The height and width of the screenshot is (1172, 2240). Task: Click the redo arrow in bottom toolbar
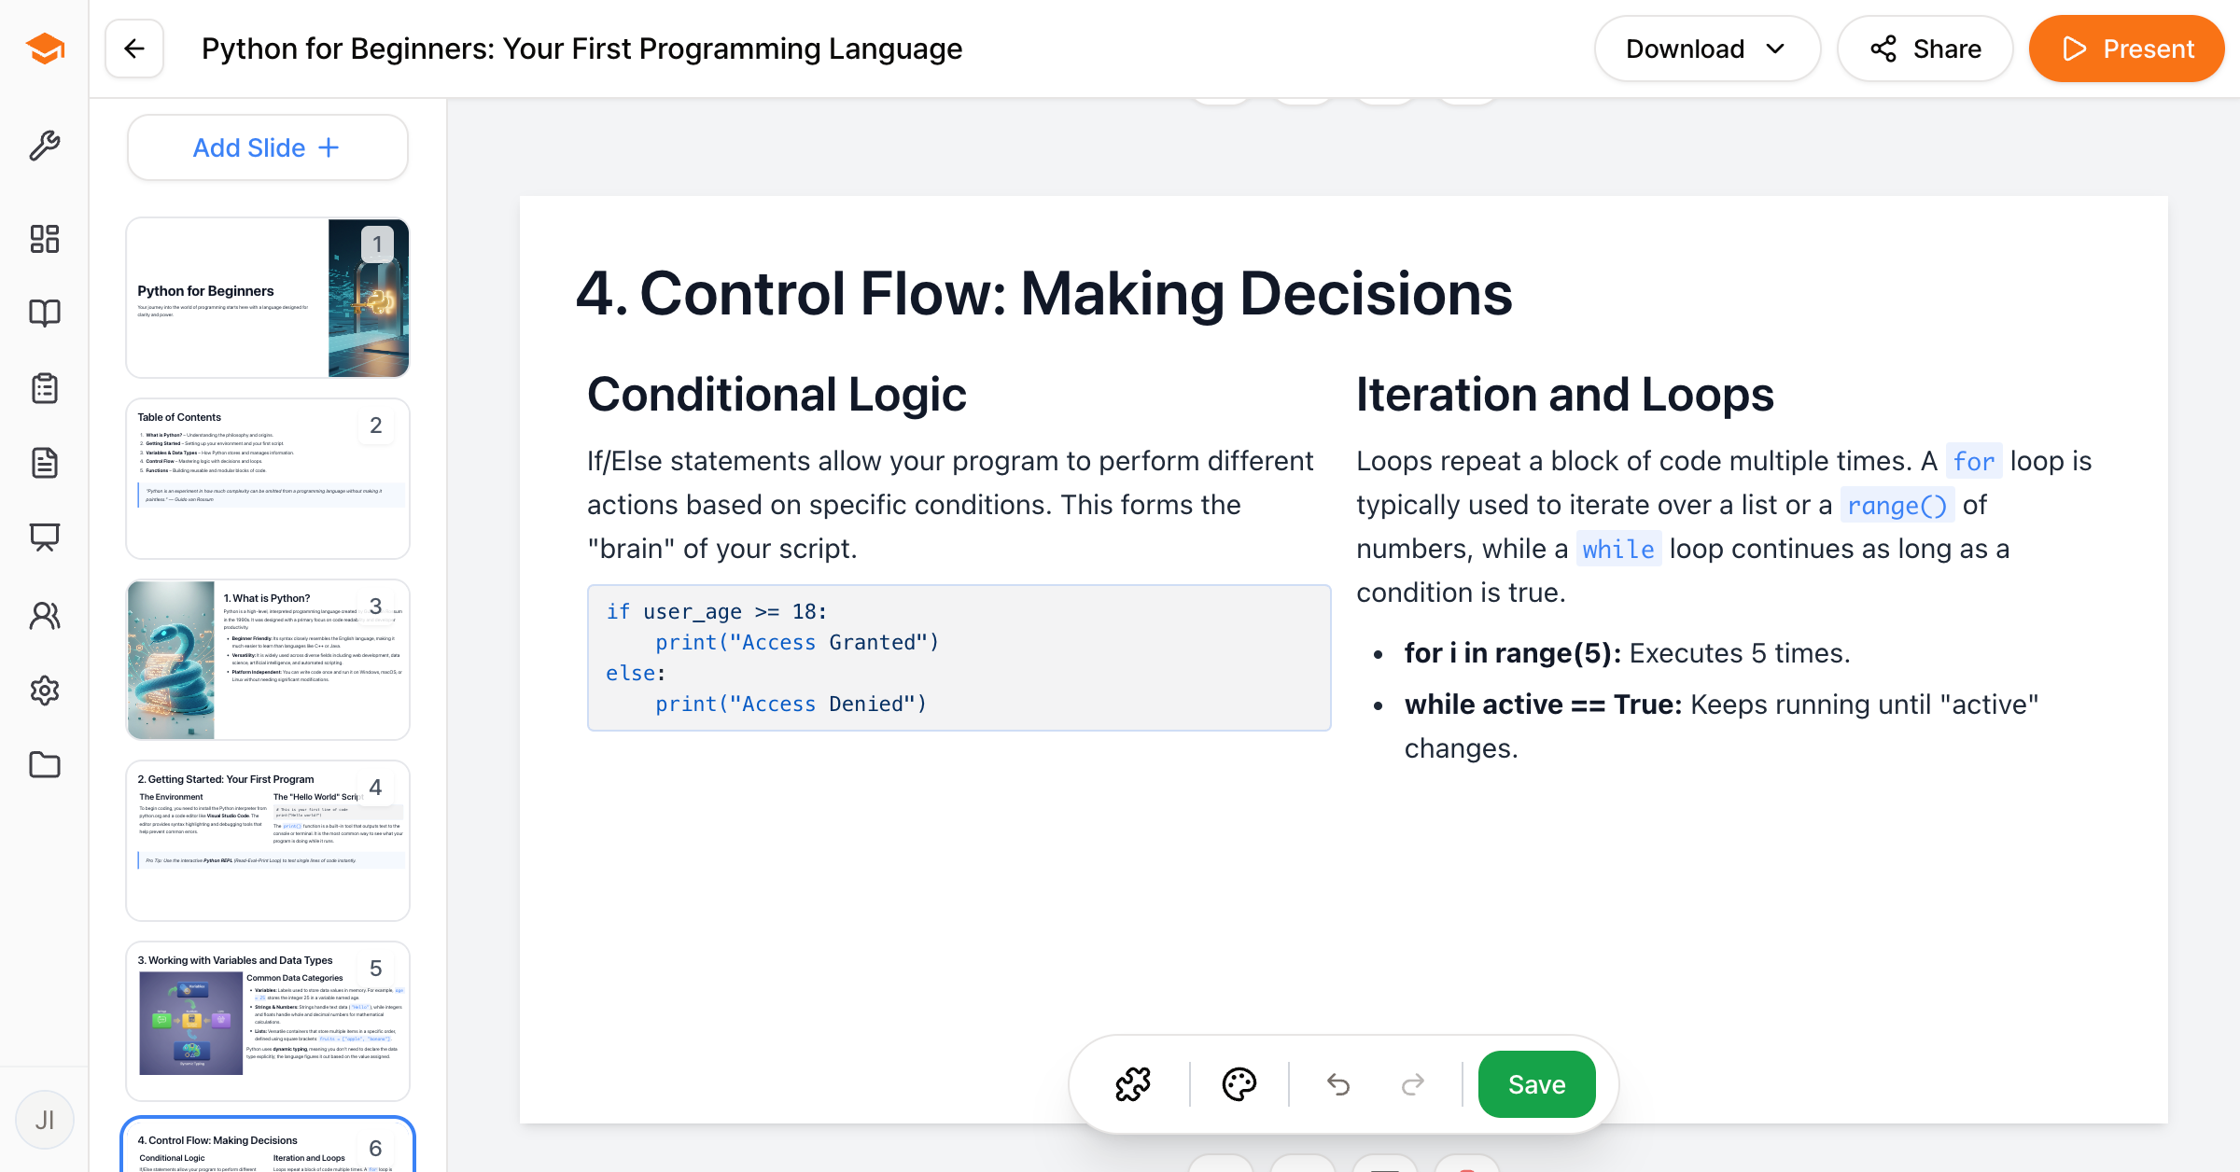(1413, 1084)
